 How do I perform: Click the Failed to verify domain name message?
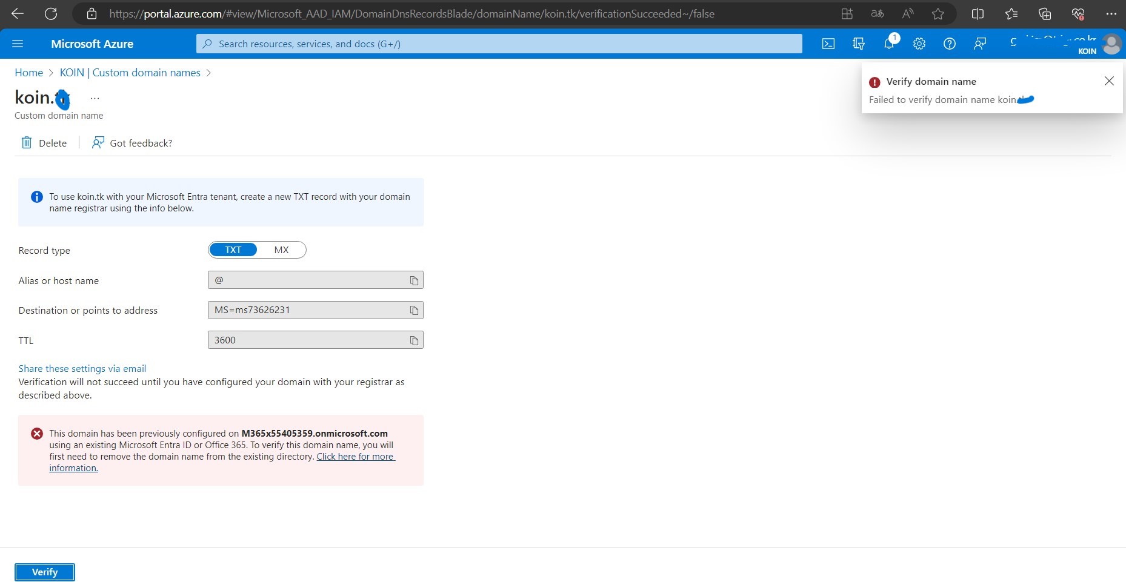[x=951, y=100]
